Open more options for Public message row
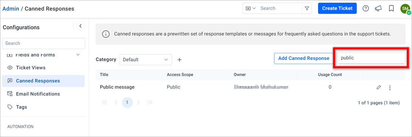 [x=390, y=88]
